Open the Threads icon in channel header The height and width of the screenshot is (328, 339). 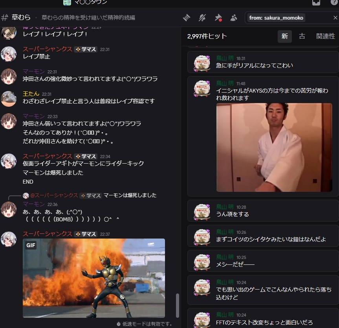coord(187,18)
